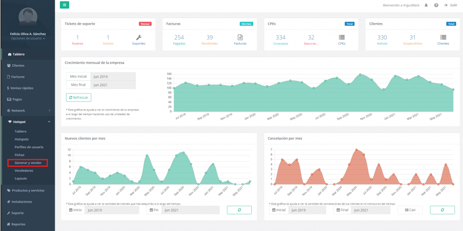Viewport: 463px width, 231px height.
Task: Click the Clientes list icon in the card
Action: [443, 38]
